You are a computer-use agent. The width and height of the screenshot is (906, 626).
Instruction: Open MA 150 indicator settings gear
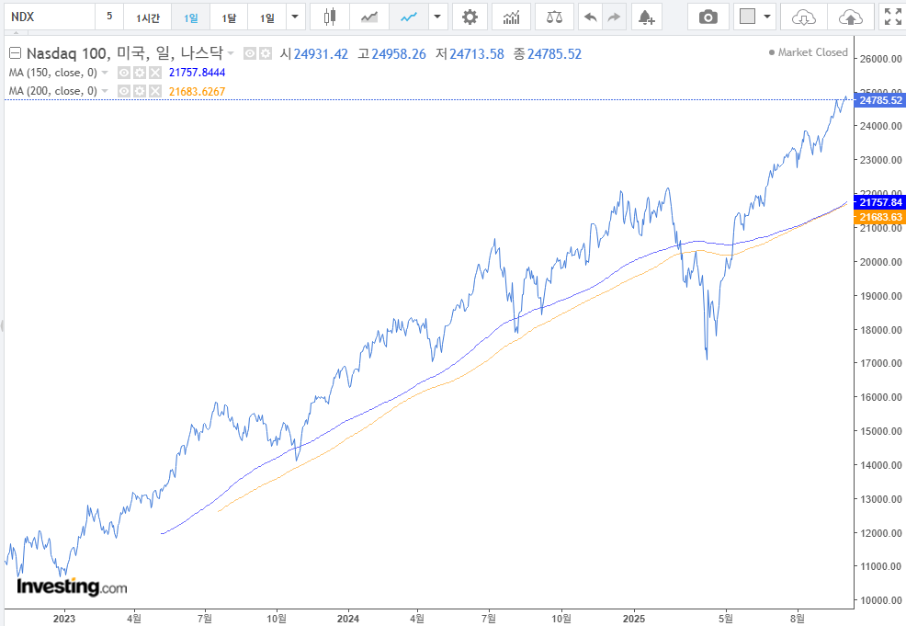[140, 73]
